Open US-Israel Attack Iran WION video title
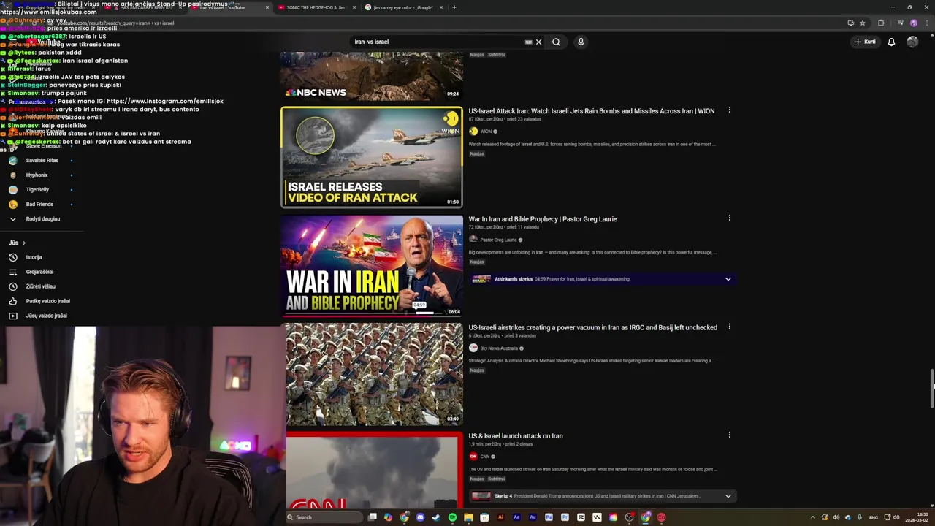The image size is (935, 526). (x=592, y=111)
